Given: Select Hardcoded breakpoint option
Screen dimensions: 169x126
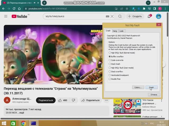Looking at the screenshot, I should point(119,75).
